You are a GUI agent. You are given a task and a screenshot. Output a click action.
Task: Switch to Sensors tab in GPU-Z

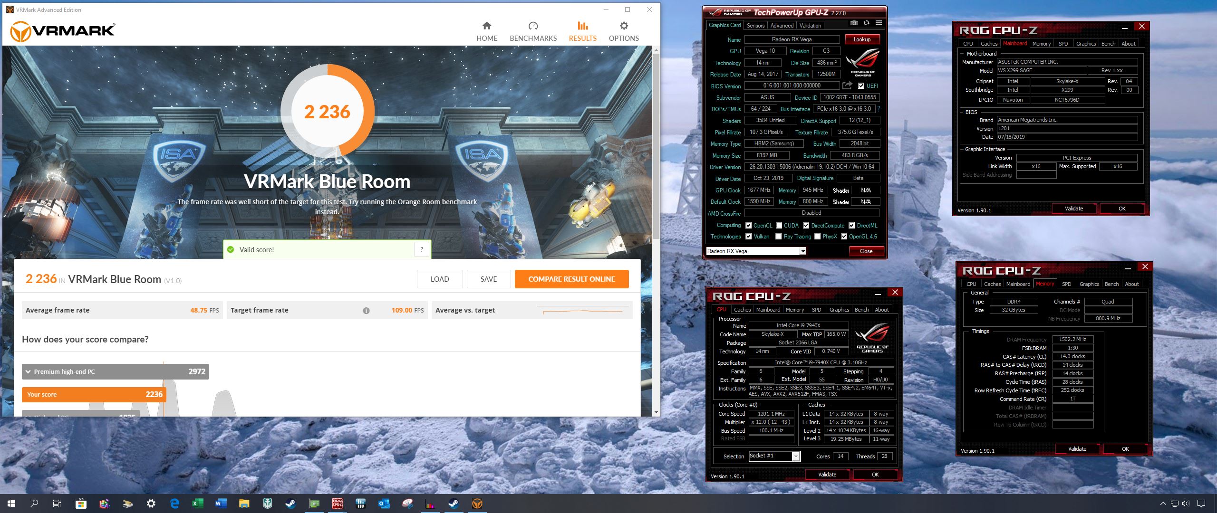[755, 26]
